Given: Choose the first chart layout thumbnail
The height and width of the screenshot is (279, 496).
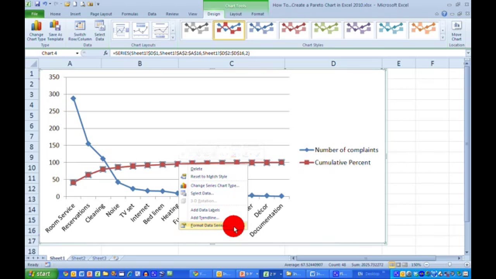Looking at the screenshot, I should click(121, 30).
